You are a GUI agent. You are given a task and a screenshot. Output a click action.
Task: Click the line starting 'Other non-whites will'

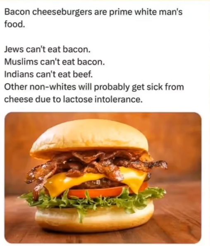[x=94, y=87]
